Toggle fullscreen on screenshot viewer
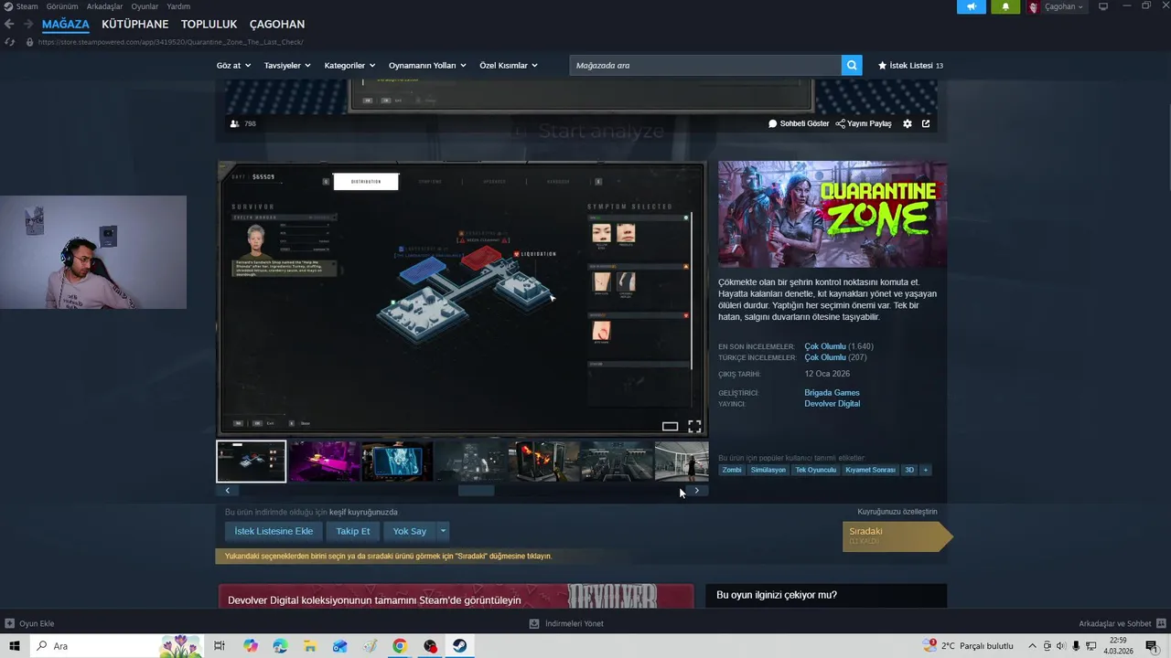Image resolution: width=1171 pixels, height=658 pixels. coord(694,427)
